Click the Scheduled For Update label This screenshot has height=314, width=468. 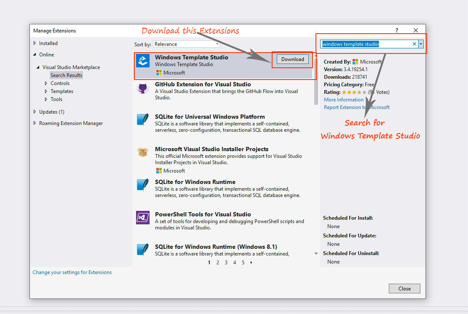pyautogui.click(x=350, y=236)
